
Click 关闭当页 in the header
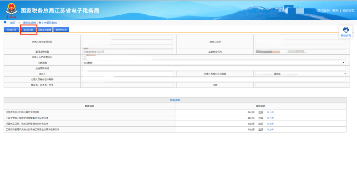coord(348,11)
